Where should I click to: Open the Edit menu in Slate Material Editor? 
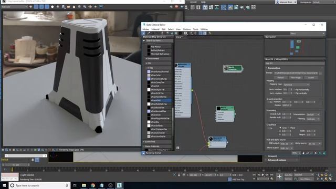(163, 29)
